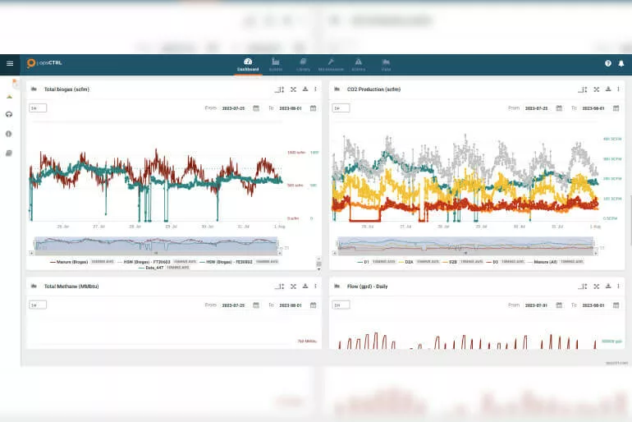Download the Flow (gpd) - Daily chart data

coord(608,287)
